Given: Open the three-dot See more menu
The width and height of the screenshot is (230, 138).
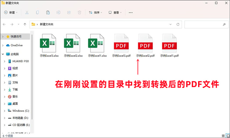Looking at the screenshot, I should 131,13.
